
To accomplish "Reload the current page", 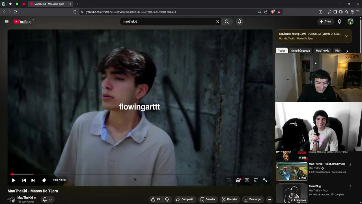I will pos(15,12).
